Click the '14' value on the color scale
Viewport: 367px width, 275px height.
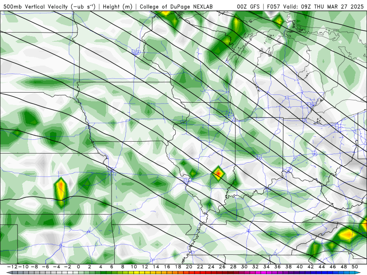(156, 267)
